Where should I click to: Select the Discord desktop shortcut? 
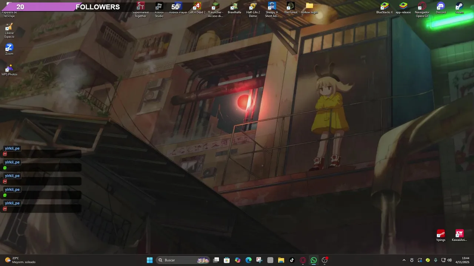(441, 8)
